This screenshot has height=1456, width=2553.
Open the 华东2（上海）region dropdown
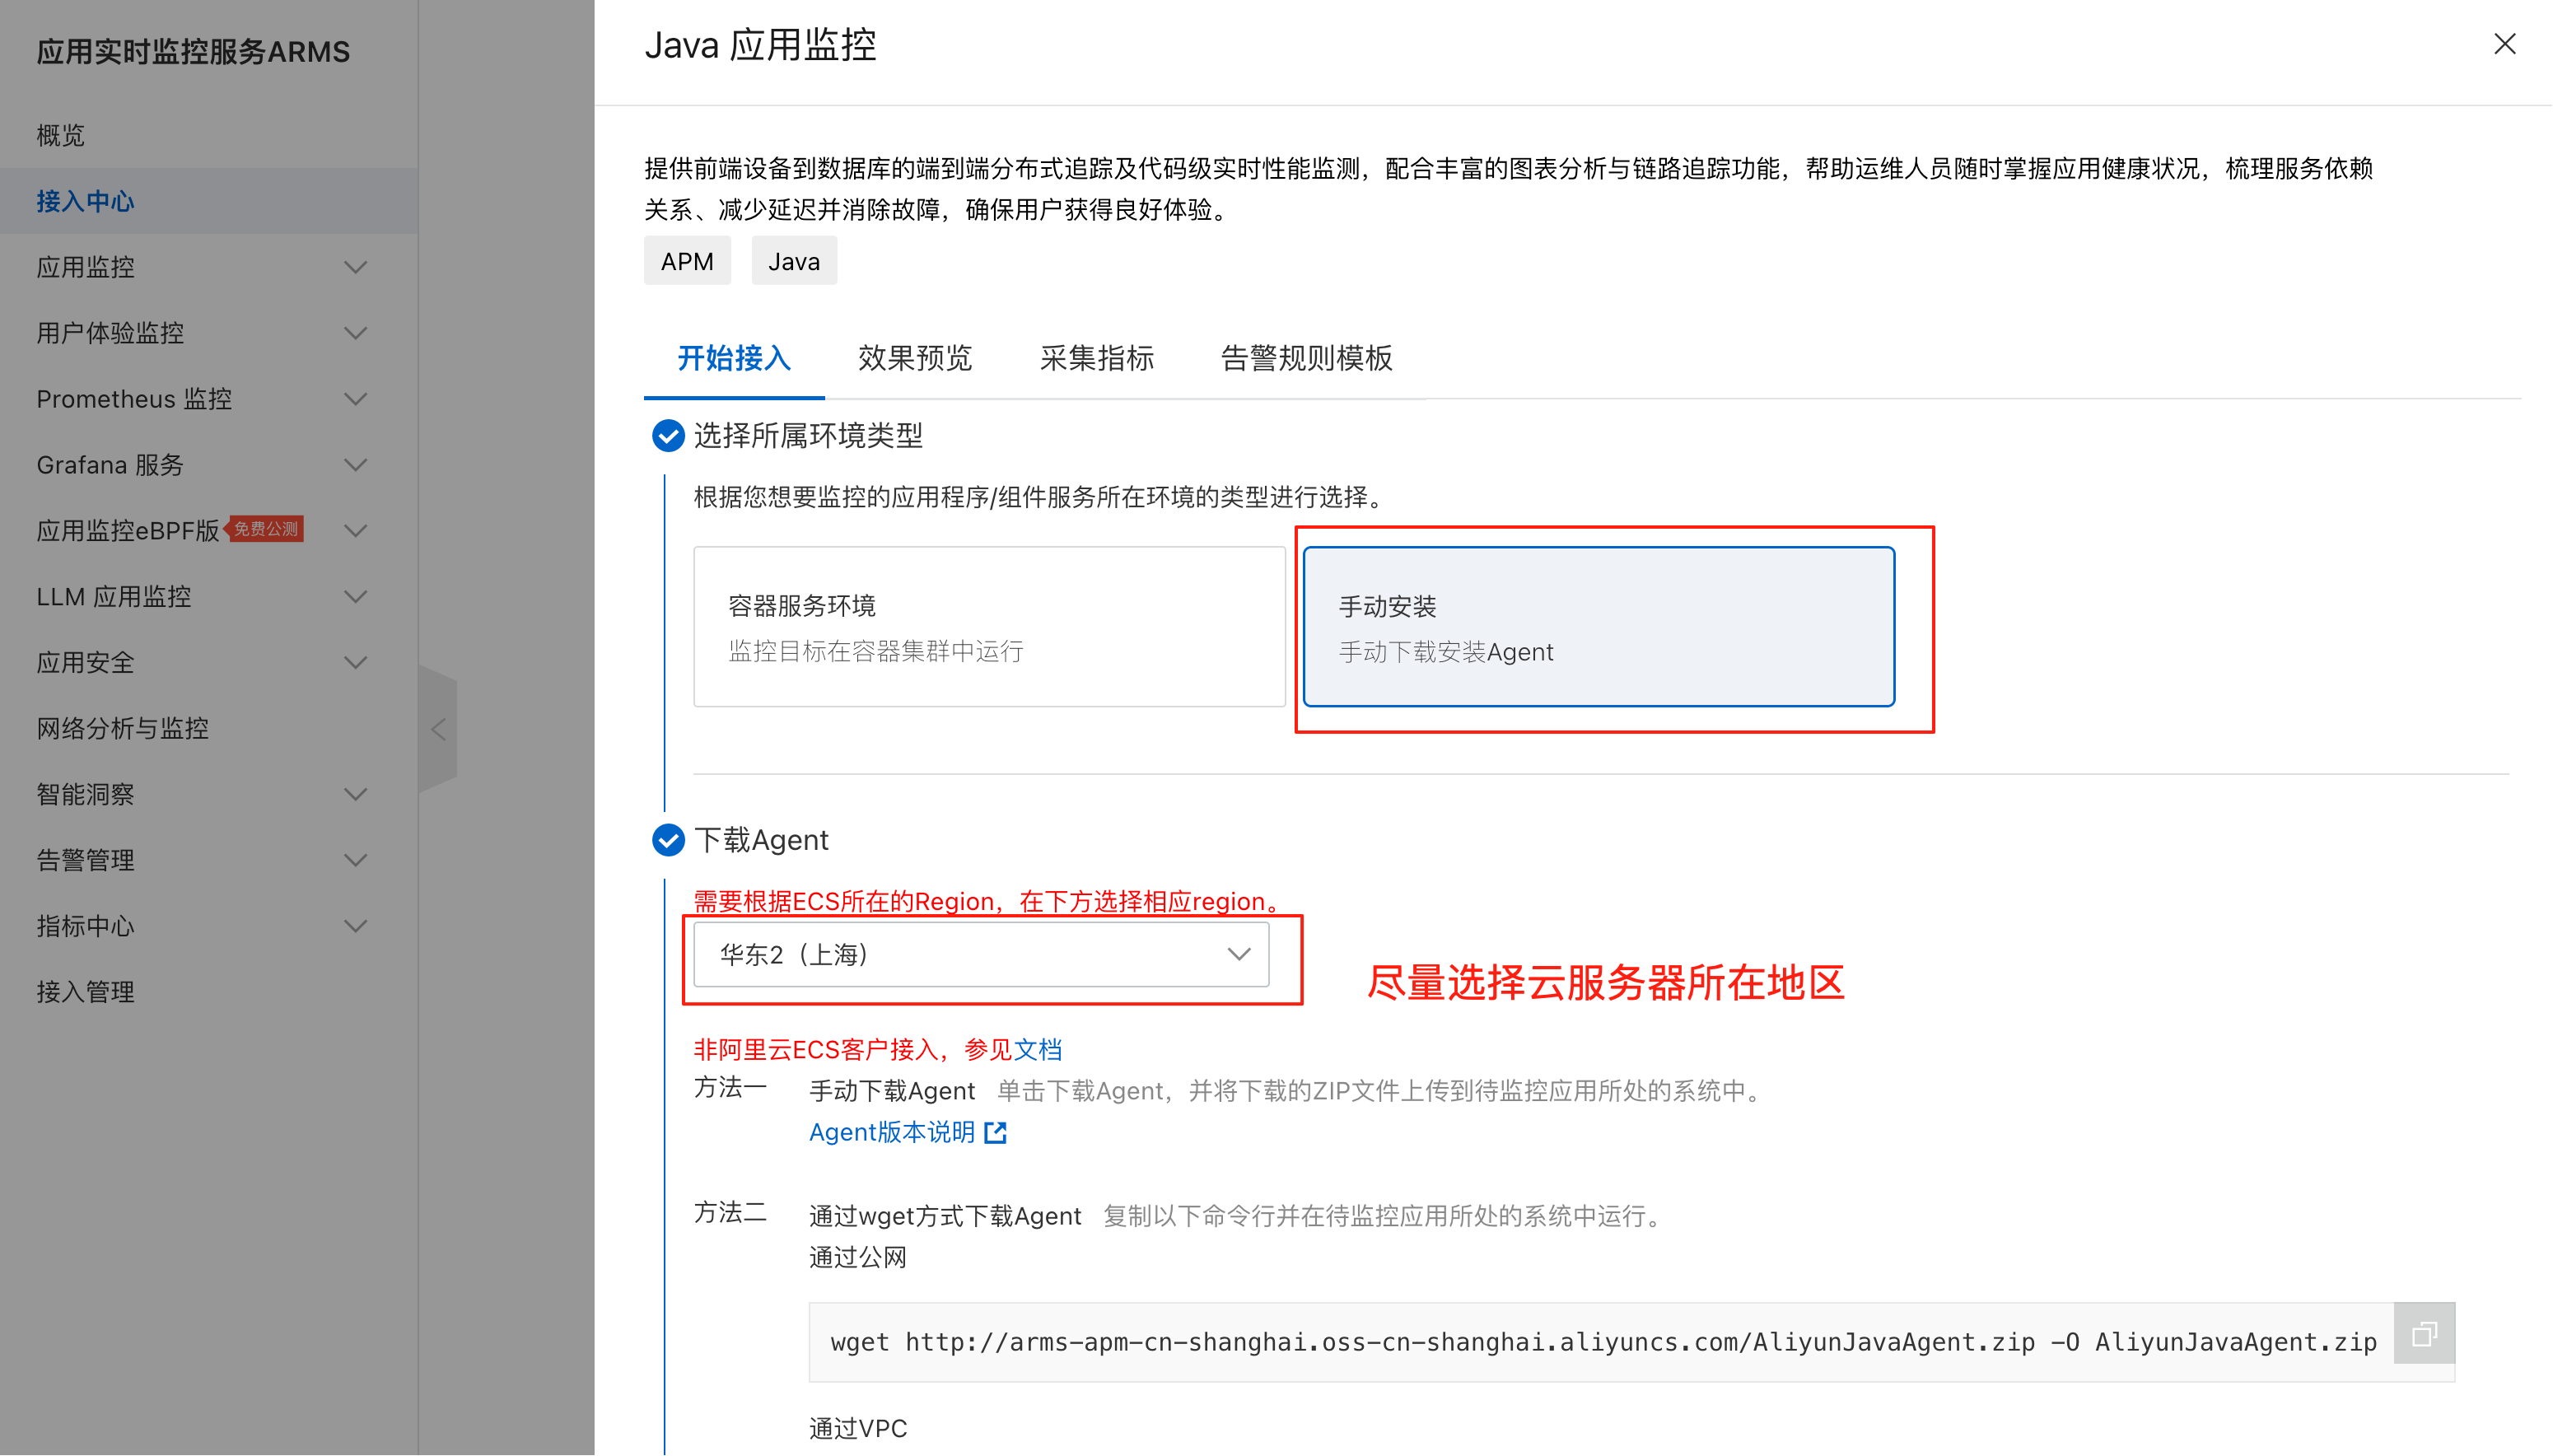tap(980, 955)
